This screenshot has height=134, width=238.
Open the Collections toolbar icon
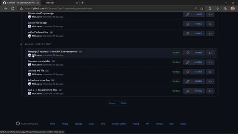tap(225, 9)
